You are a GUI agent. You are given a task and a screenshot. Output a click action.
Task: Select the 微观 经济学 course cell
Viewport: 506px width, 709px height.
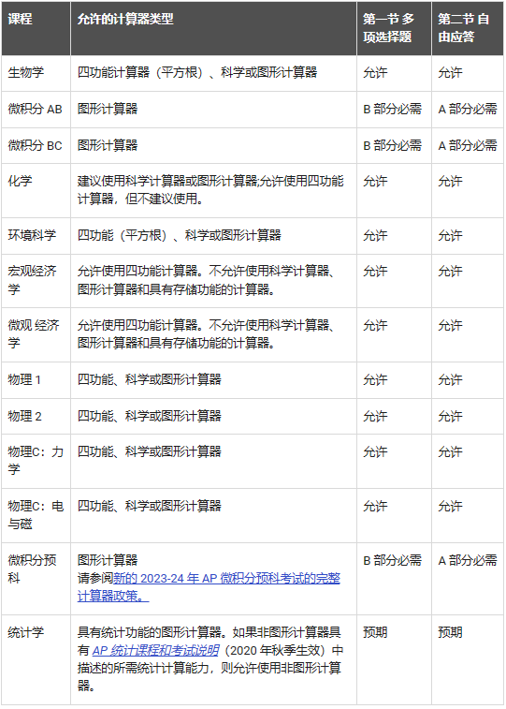coord(36,334)
